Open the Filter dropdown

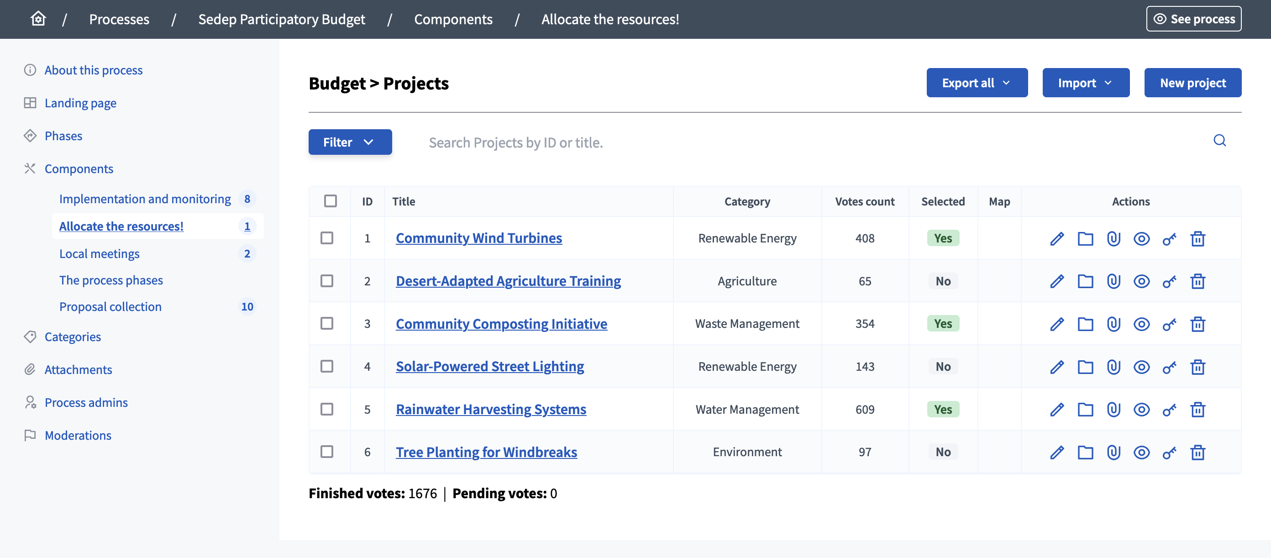coord(350,142)
